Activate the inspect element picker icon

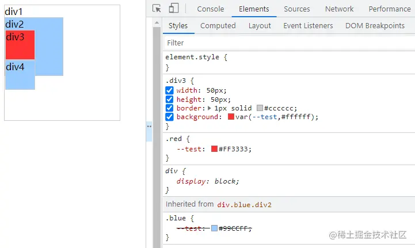point(157,8)
